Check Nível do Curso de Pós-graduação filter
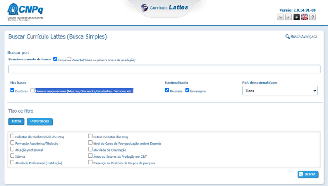 pos(90,143)
